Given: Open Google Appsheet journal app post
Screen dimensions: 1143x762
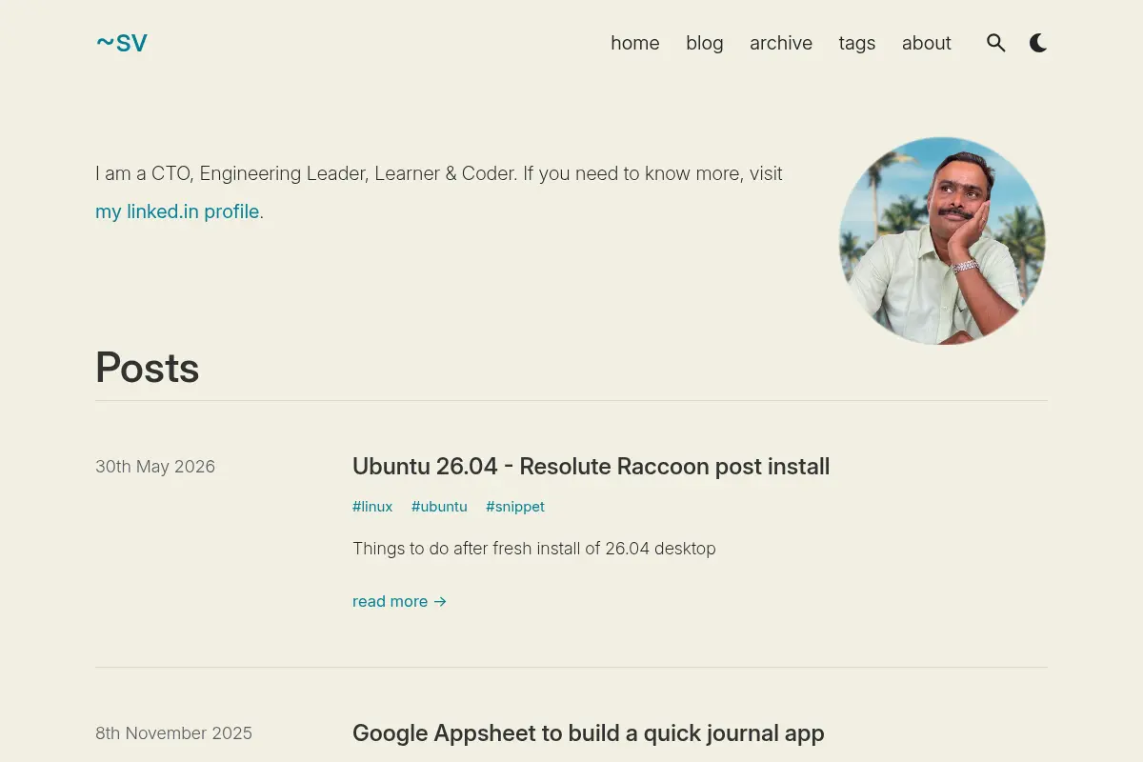Looking at the screenshot, I should 588,733.
